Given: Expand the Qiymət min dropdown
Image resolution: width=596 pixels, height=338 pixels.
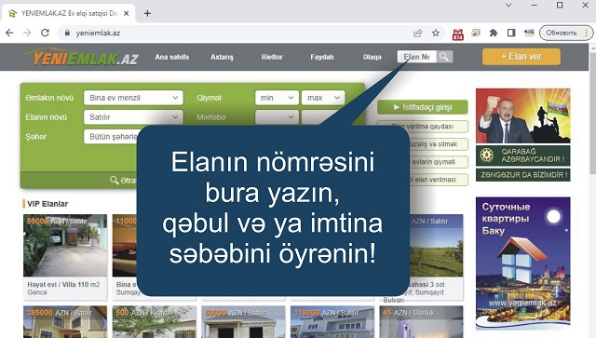Looking at the screenshot, I should pyautogui.click(x=277, y=98).
